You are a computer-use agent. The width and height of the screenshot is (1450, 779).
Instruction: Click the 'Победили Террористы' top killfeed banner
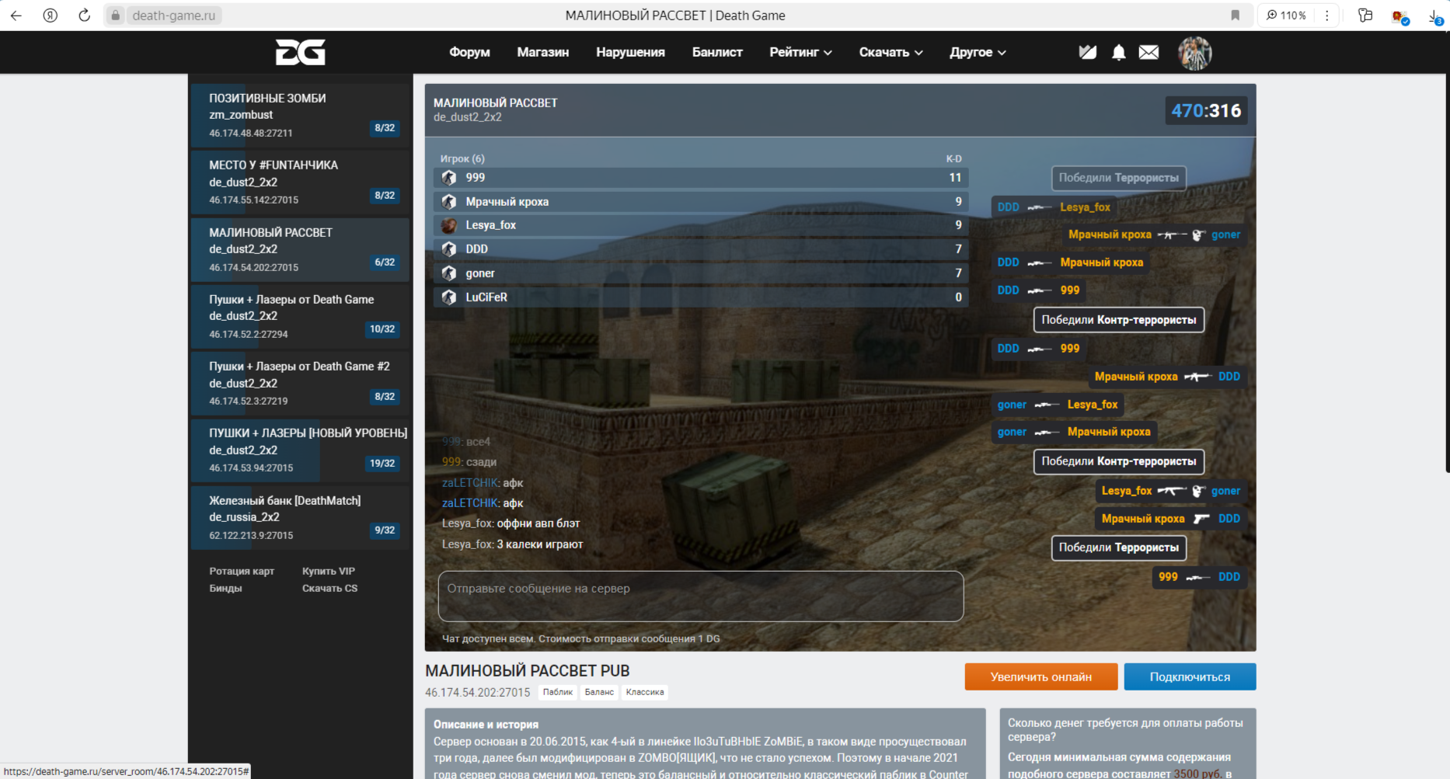click(x=1118, y=178)
